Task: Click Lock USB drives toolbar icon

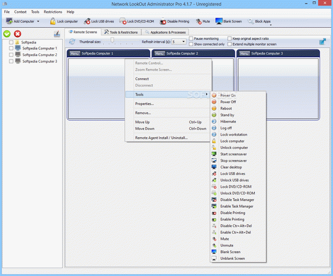Action: pyautogui.click(x=87, y=21)
